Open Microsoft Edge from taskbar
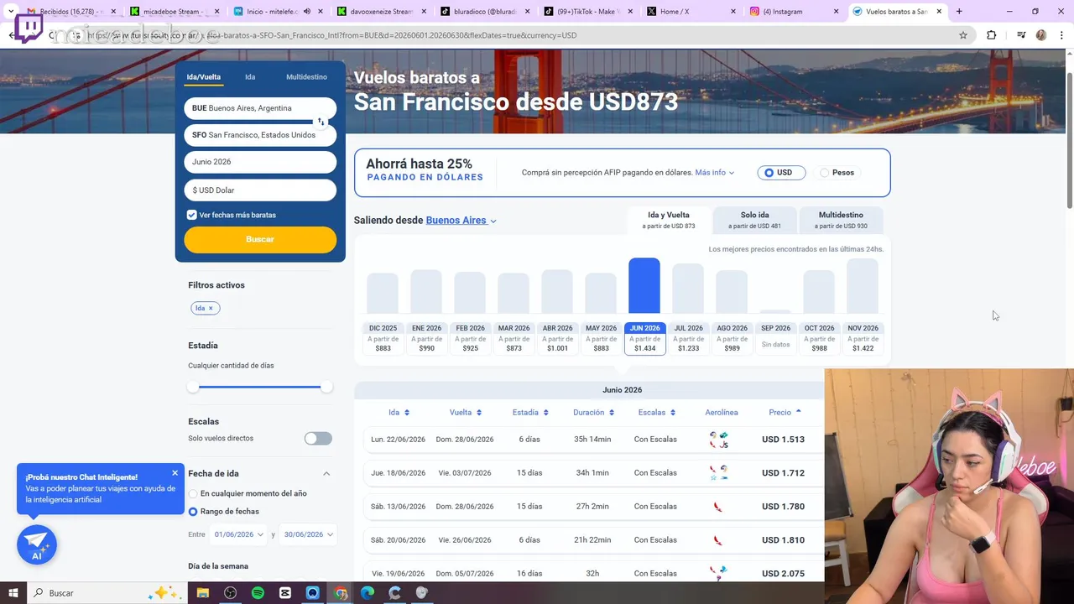1074x604 pixels. [368, 593]
